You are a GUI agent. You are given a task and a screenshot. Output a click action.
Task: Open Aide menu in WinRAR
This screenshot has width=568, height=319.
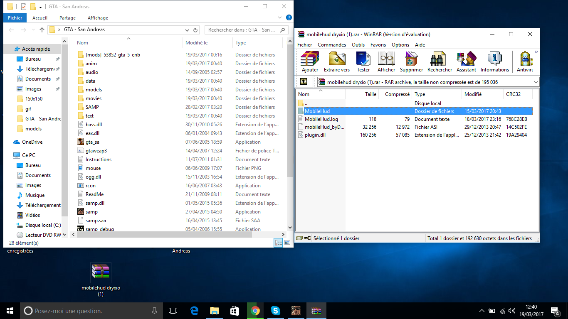click(420, 45)
